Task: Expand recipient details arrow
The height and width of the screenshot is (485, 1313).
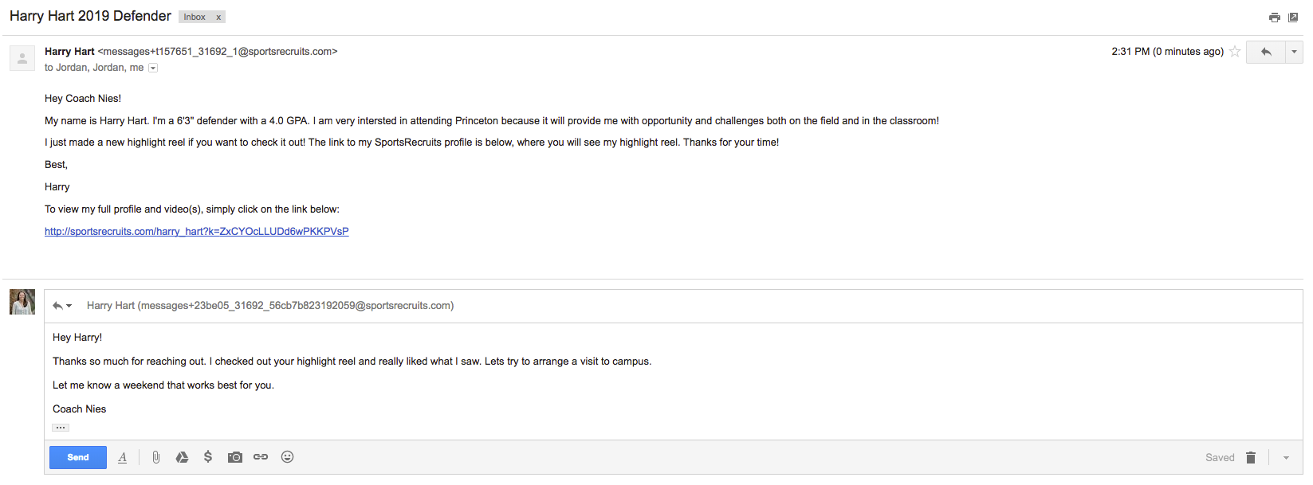Action: tap(153, 68)
